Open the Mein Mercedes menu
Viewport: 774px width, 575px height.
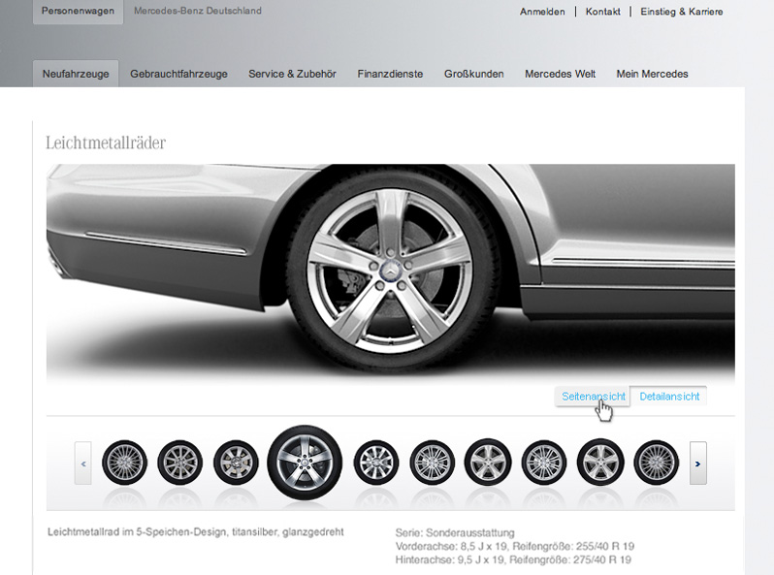652,74
